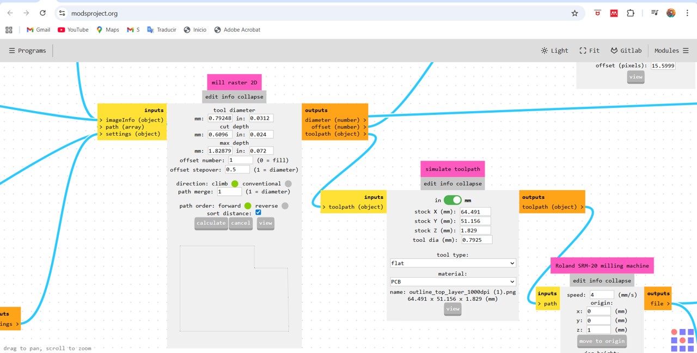The image size is (697, 353).
Task: Open the Modules menu
Action: pos(671,51)
